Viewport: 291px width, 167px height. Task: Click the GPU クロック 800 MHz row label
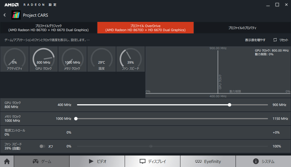point(13,105)
